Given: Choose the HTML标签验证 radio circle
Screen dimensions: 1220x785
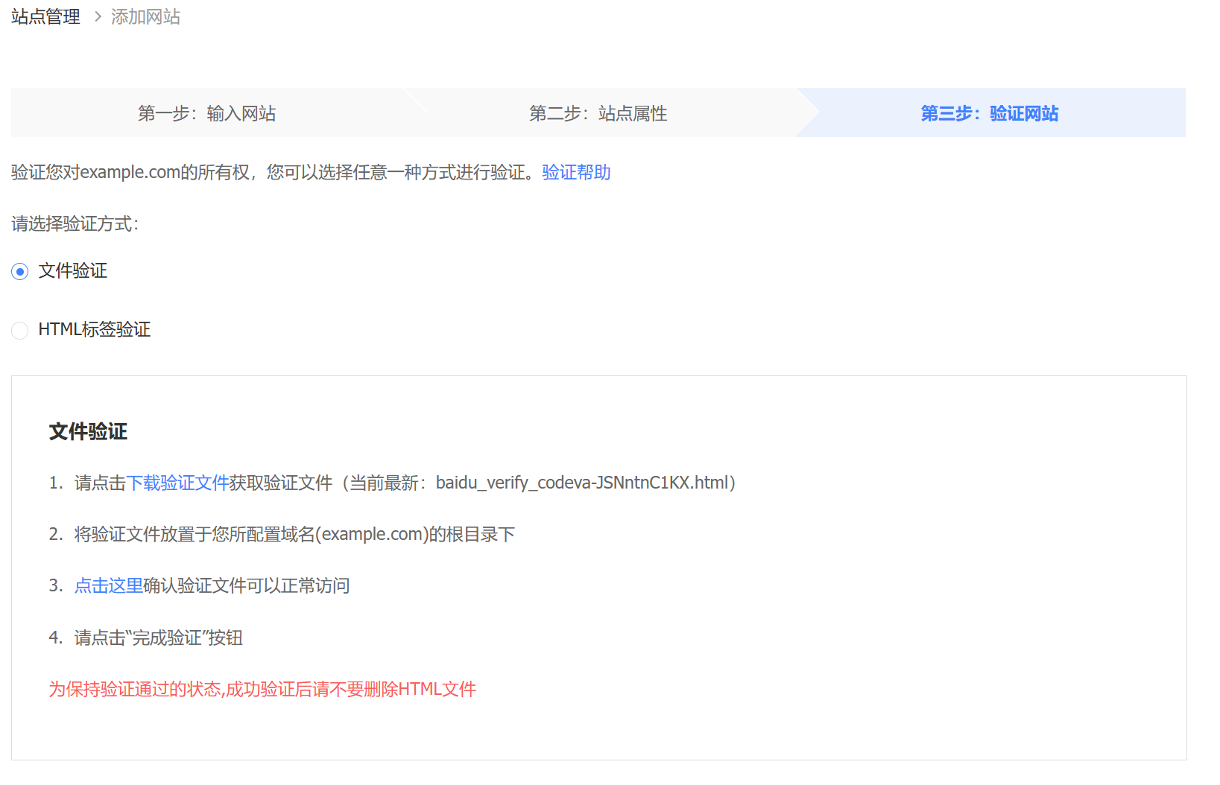Looking at the screenshot, I should [x=20, y=330].
